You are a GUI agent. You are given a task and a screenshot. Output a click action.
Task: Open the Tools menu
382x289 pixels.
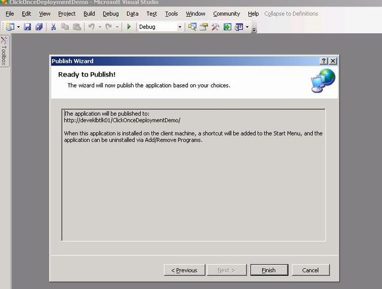(171, 14)
